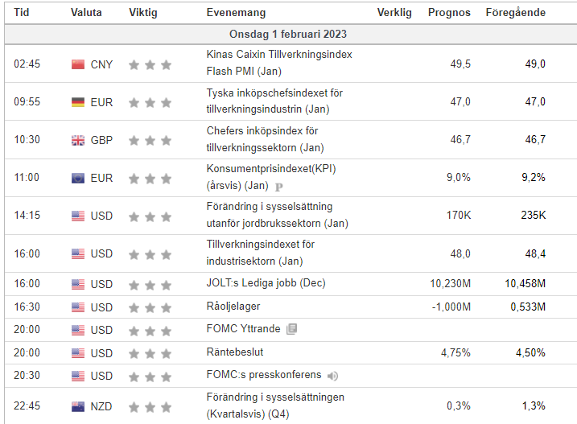Click the preliminary P icon next to KPI event
The width and height of the screenshot is (577, 424).
click(279, 187)
